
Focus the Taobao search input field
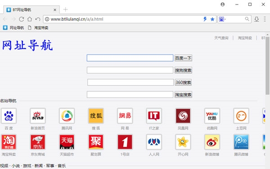(130, 94)
